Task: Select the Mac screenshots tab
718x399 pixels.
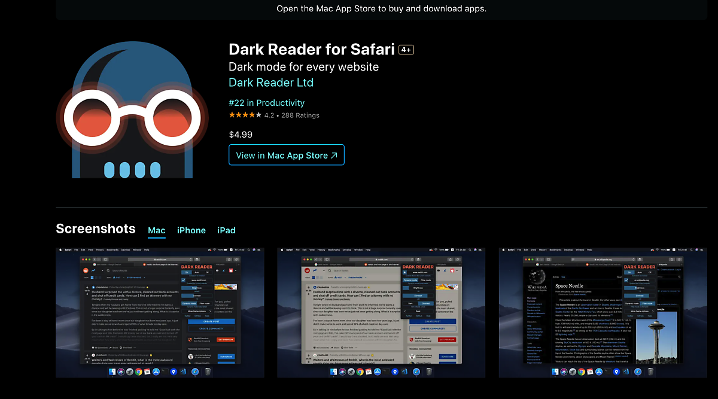Action: [x=157, y=230]
